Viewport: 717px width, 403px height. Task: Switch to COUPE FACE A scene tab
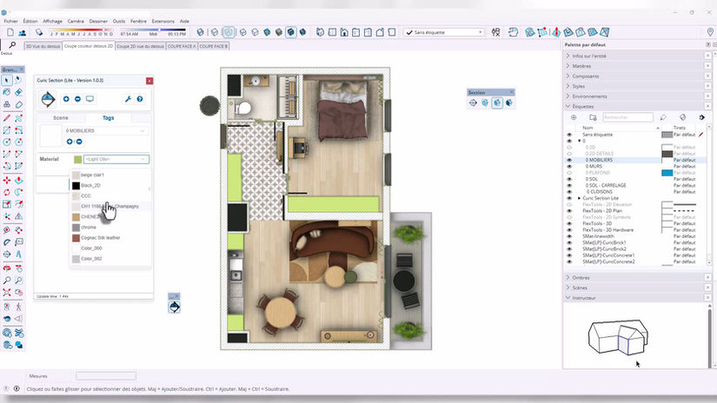tap(182, 46)
